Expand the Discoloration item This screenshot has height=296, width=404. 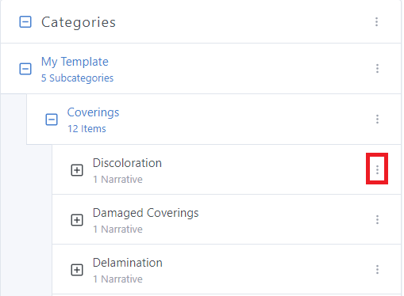(x=77, y=170)
